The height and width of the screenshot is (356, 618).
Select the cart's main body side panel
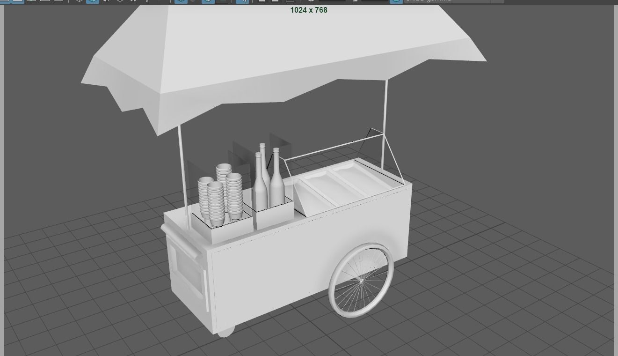(309, 258)
